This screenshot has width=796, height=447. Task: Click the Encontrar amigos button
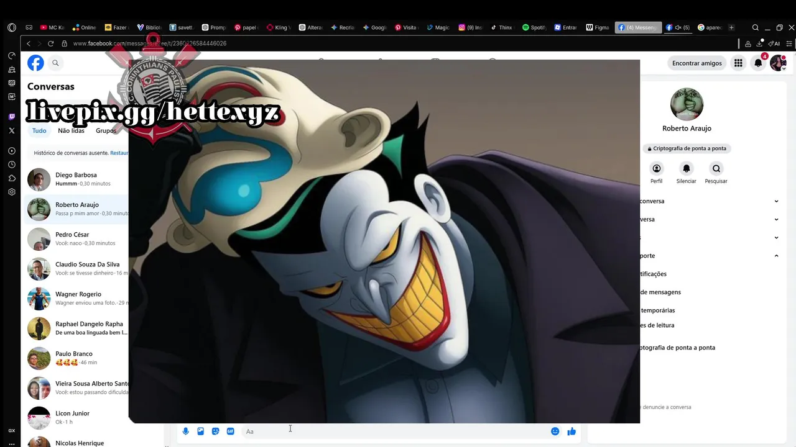click(697, 63)
